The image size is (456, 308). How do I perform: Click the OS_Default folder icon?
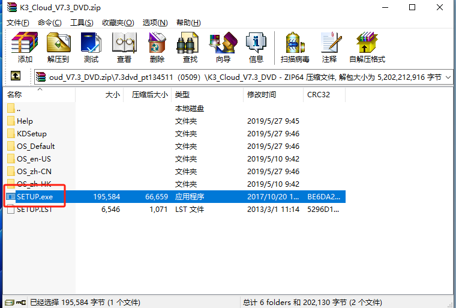(x=11, y=146)
